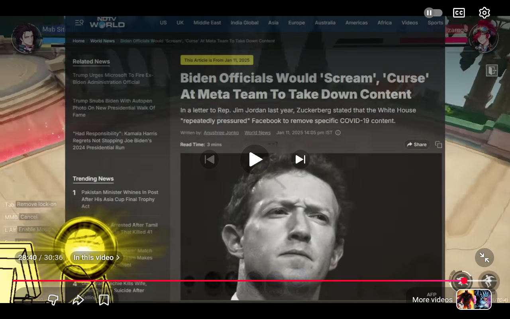
Task: Open the Africa nav item
Action: point(384,23)
